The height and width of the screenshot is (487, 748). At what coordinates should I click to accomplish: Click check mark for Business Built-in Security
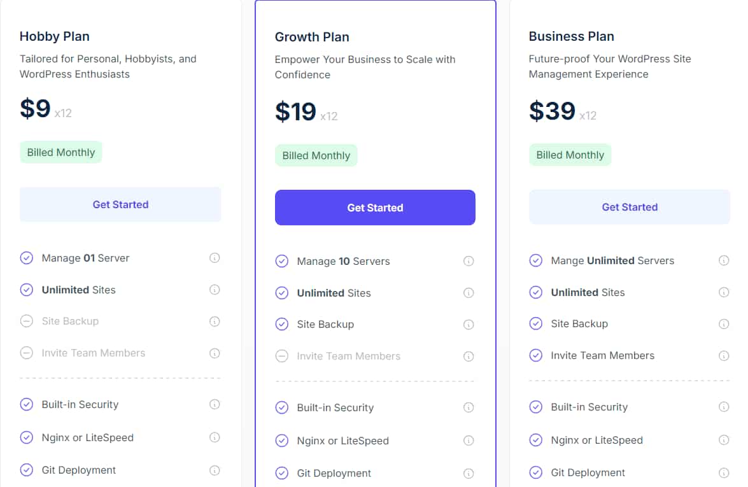point(536,407)
